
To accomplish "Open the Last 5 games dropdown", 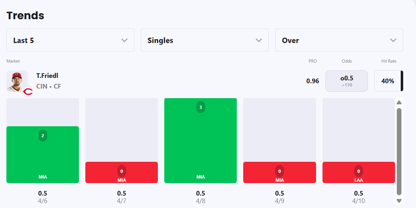I will [x=70, y=40].
